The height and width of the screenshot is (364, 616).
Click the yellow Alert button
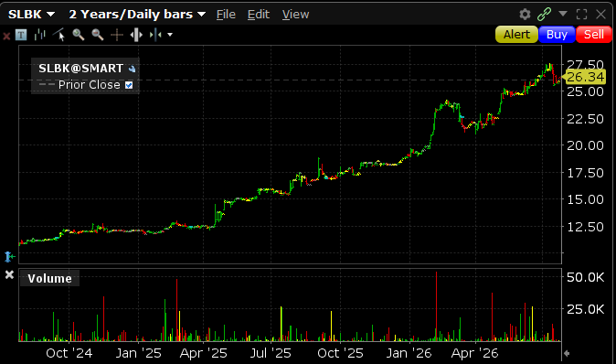[x=516, y=35]
